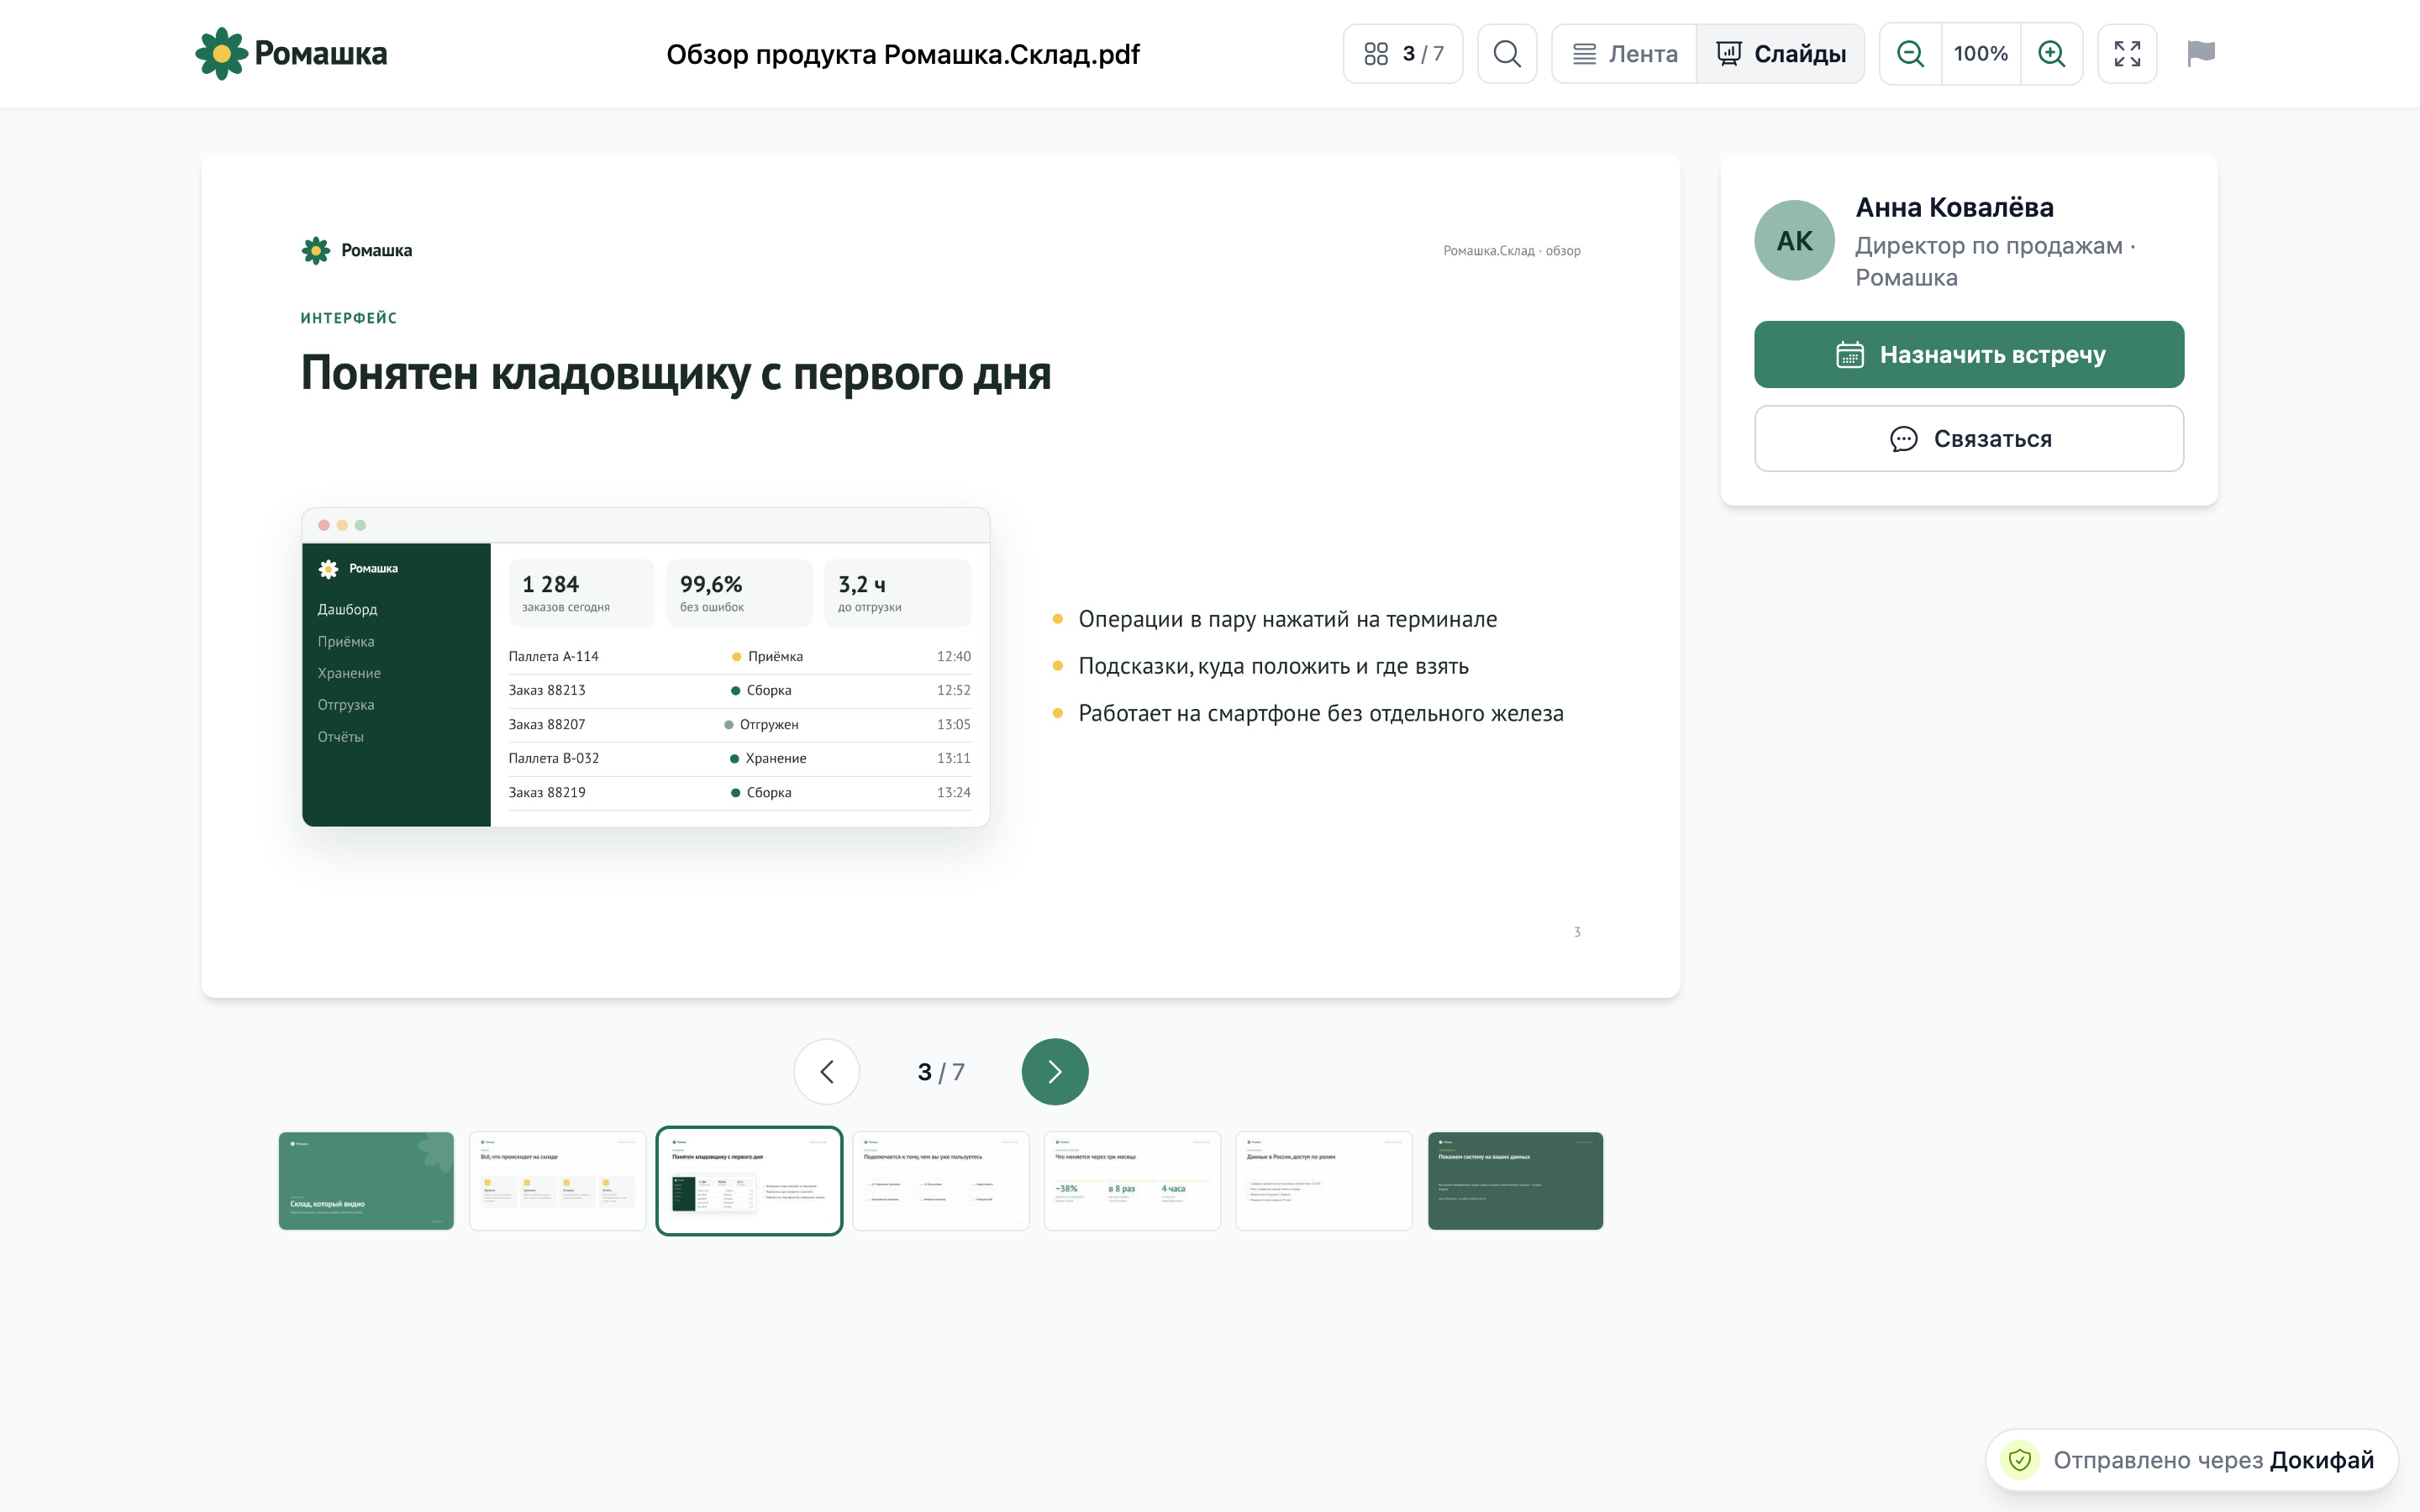The width and height of the screenshot is (2420, 1512).
Task: Click the file title Обзор продукта Ромашка.Склад.pdf
Action: coord(903,54)
